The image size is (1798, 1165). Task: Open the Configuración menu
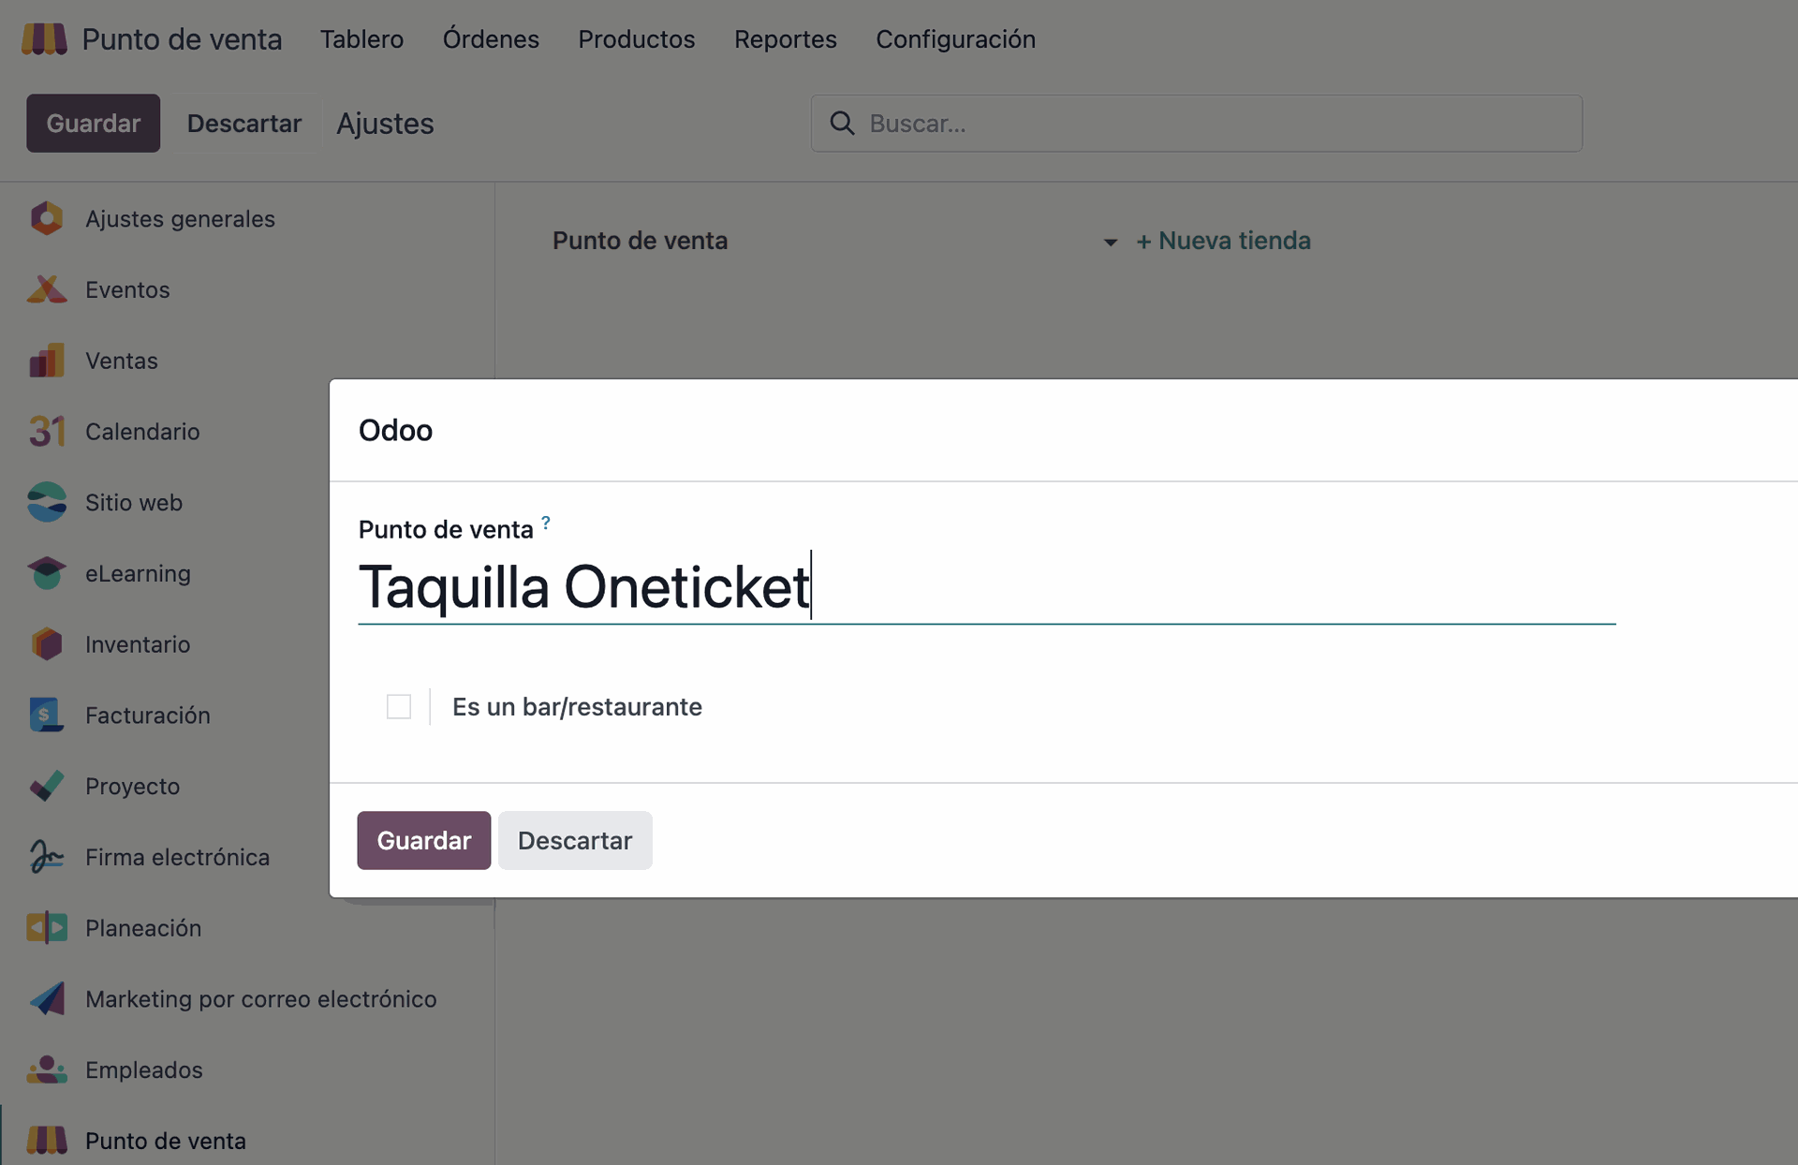(x=955, y=39)
